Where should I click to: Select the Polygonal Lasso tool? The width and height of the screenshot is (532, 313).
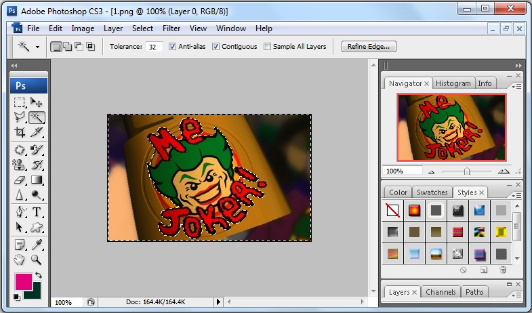pyautogui.click(x=20, y=117)
